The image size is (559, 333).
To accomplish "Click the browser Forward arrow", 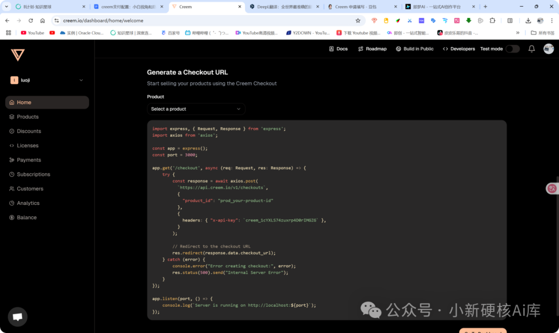I will coord(19,21).
